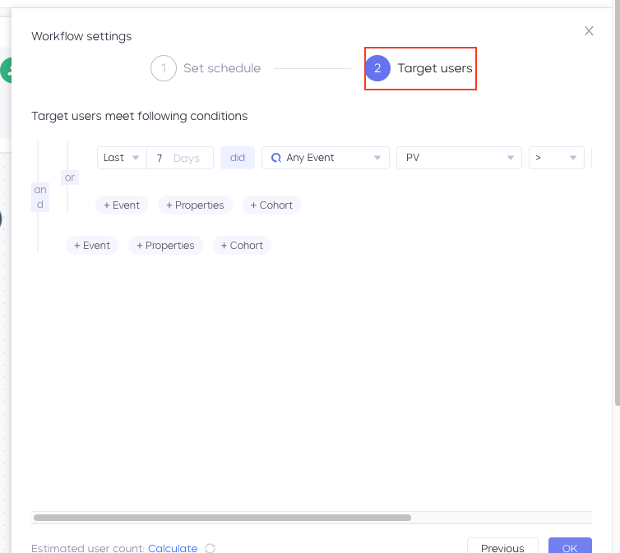Add Cohort in the outer and-group
The height and width of the screenshot is (553, 620).
click(242, 246)
